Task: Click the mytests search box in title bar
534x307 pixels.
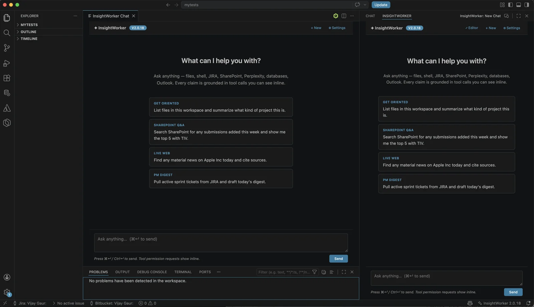Action: click(267, 5)
